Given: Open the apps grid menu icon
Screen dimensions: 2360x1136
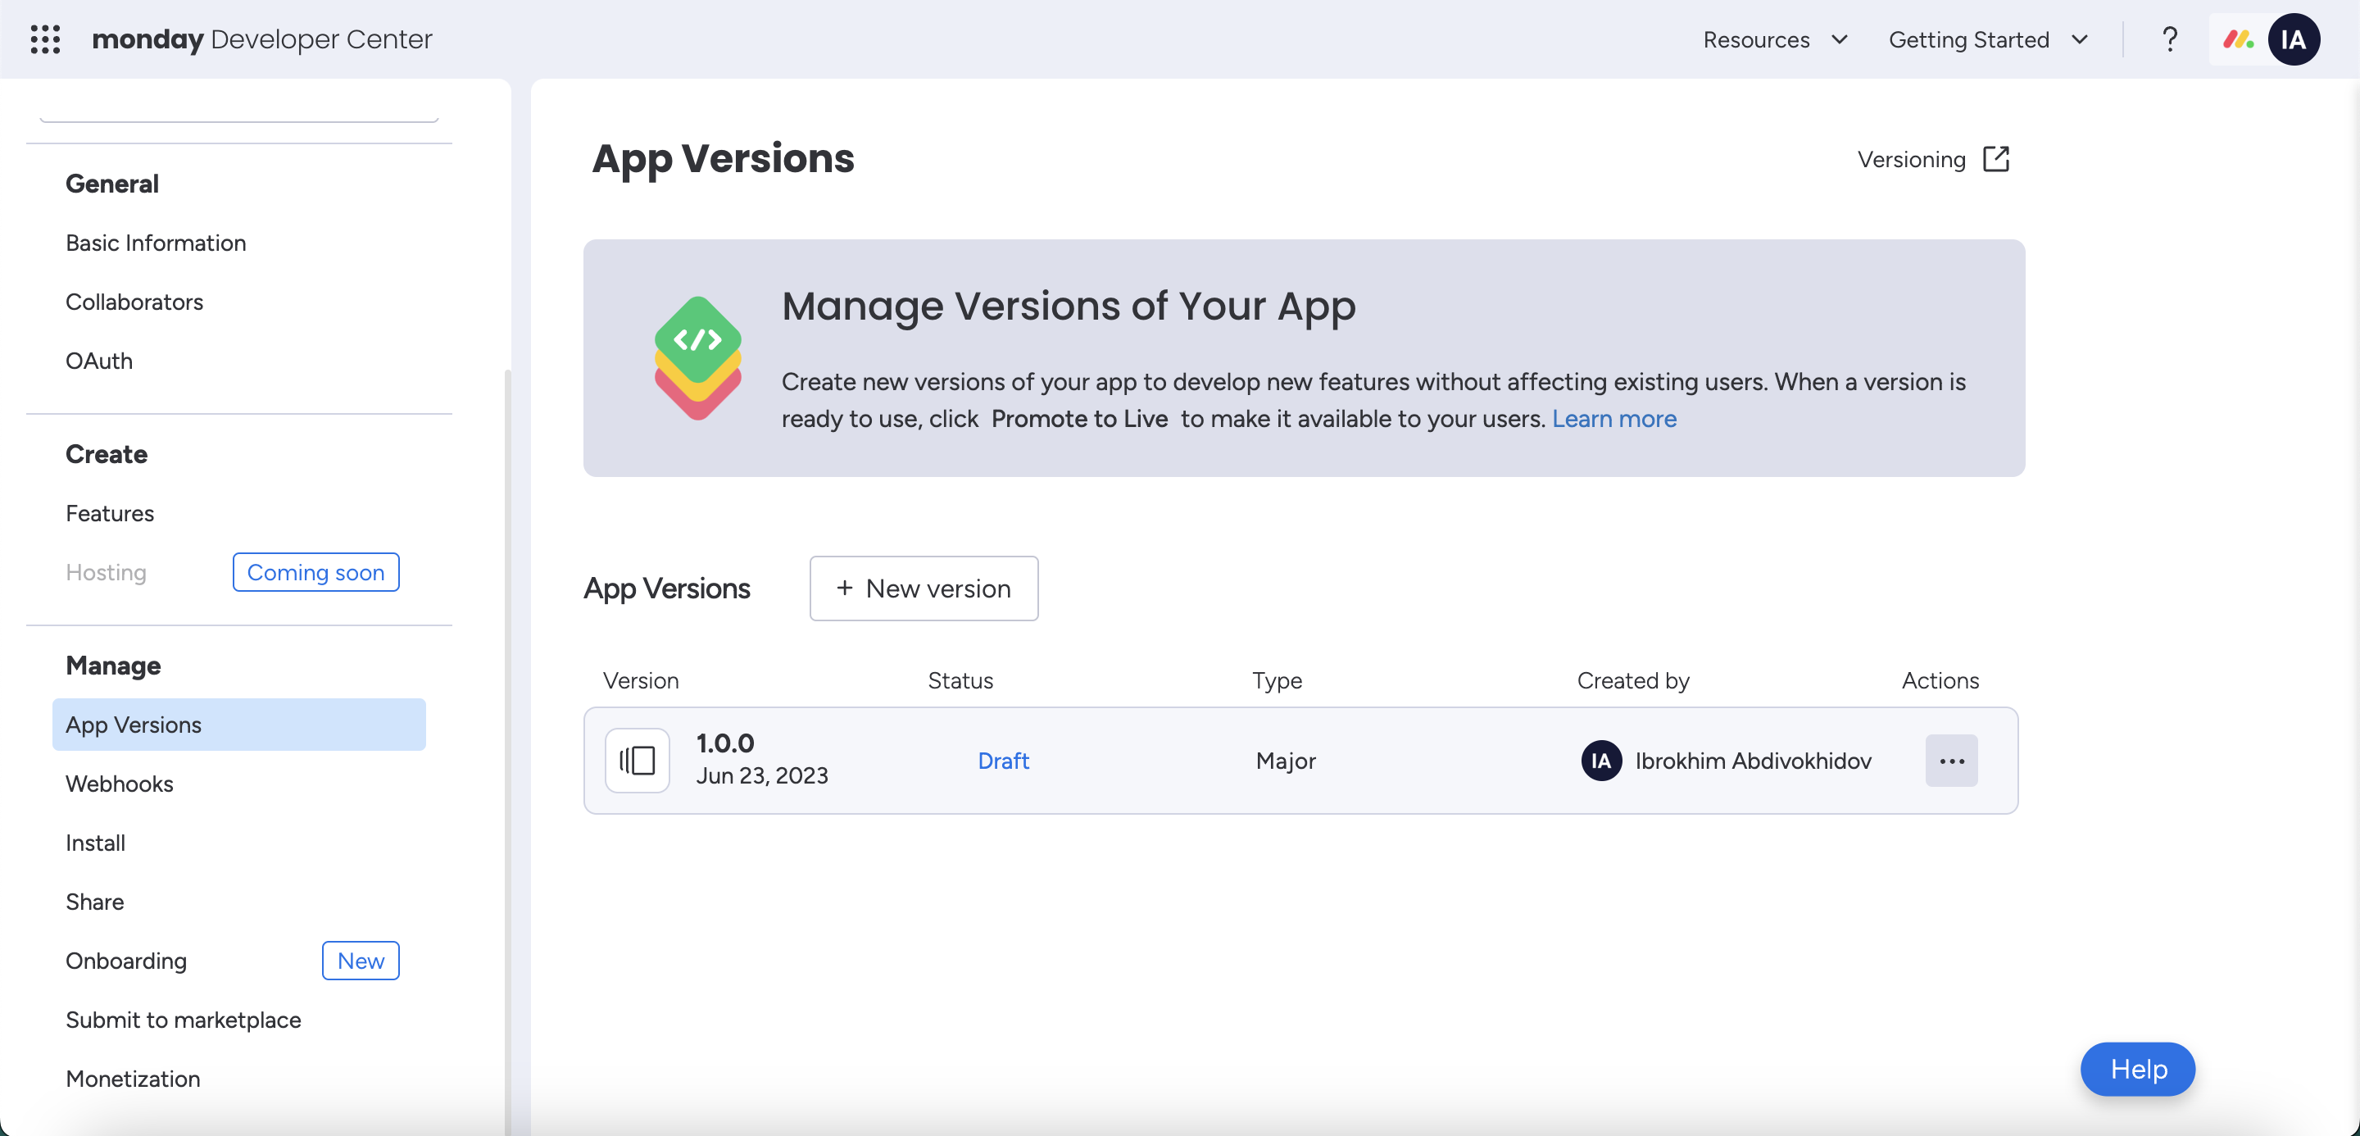Looking at the screenshot, I should coord(45,39).
